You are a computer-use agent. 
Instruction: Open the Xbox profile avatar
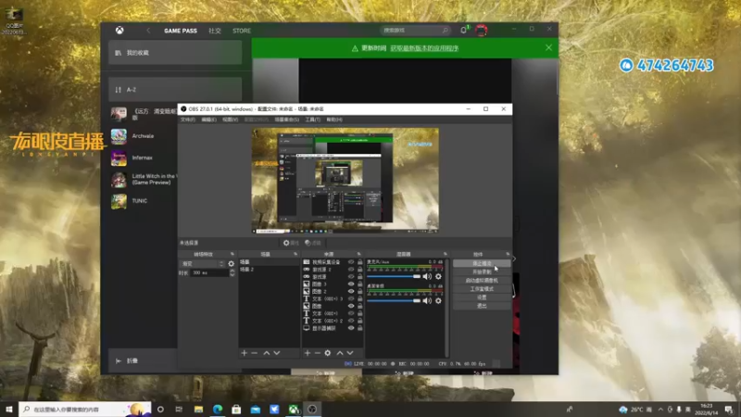pyautogui.click(x=481, y=30)
